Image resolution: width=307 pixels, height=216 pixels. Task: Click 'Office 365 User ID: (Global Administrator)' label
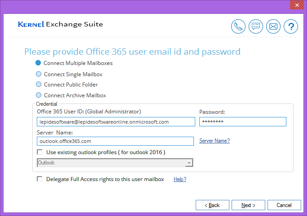(89, 112)
